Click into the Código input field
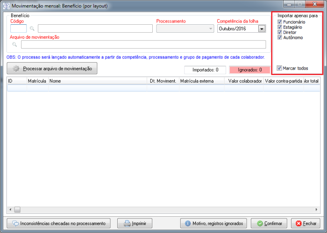Screen dimensions: 327x233 [19, 28]
